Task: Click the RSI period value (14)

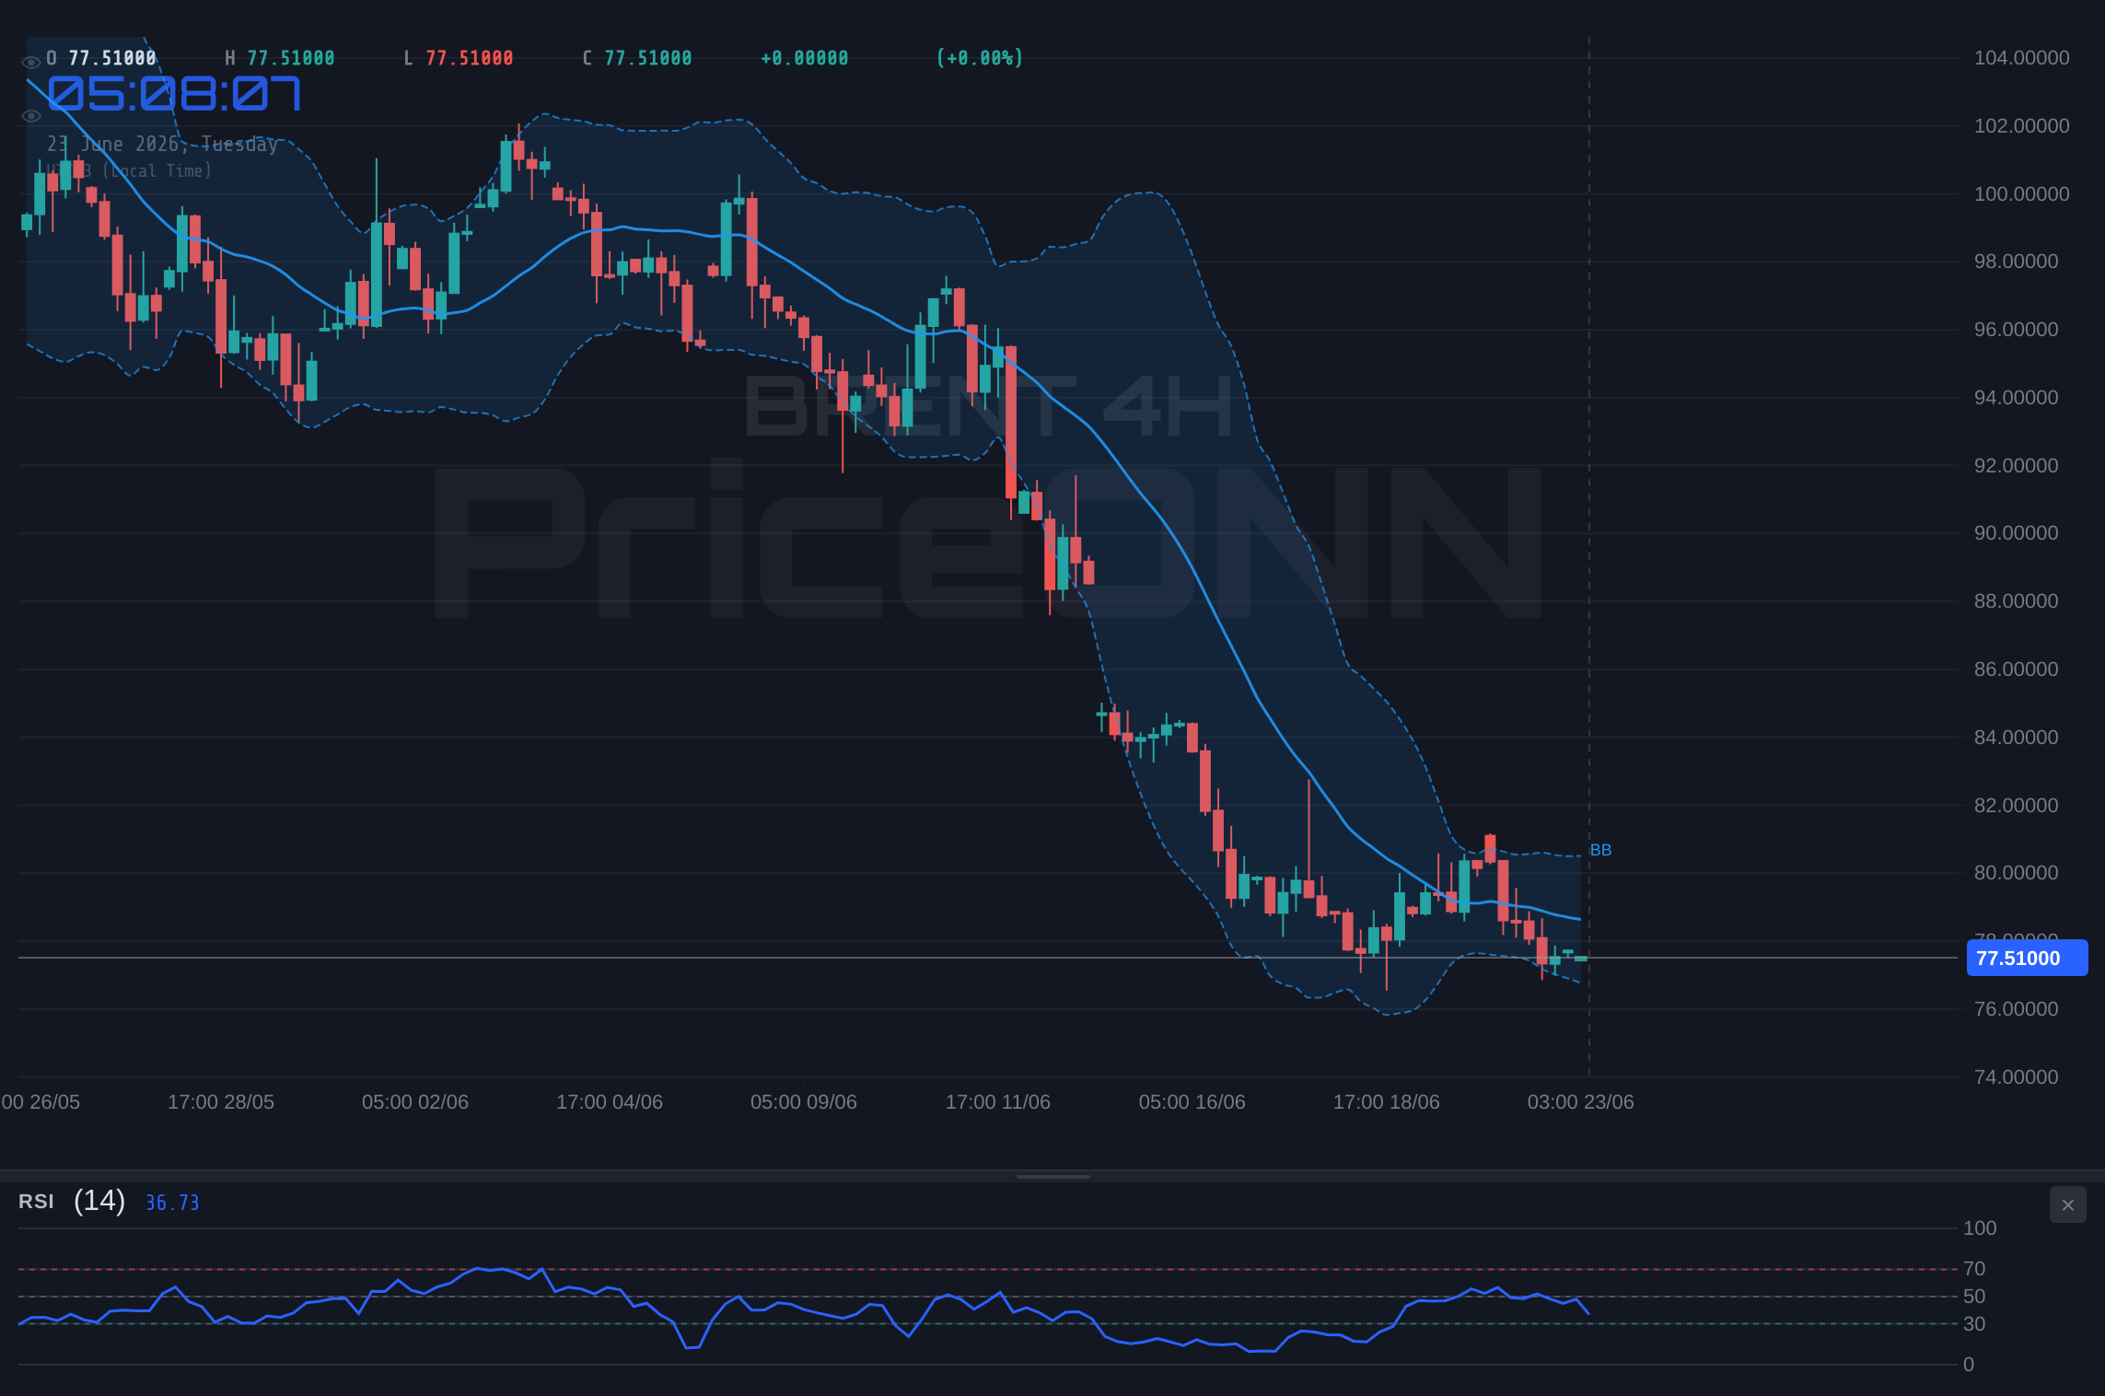Action: 99,1201
